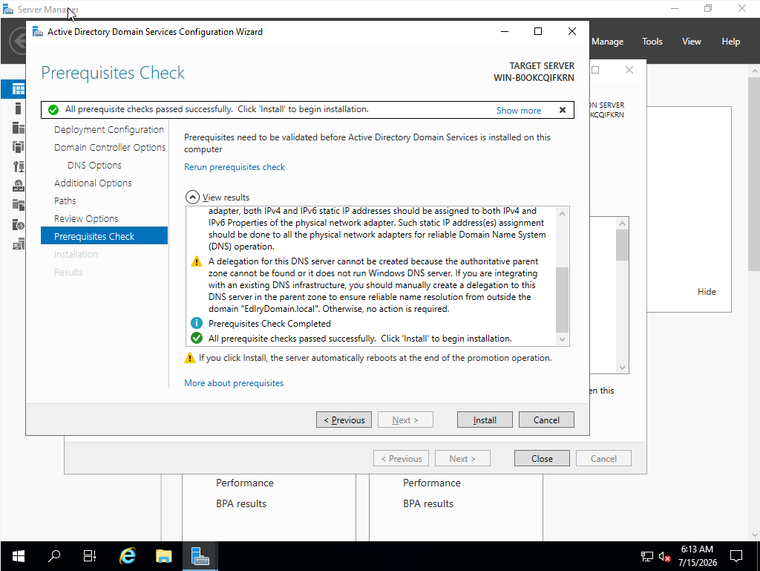760x571 pixels.
Task: Click Close in background wizard
Action: (542, 459)
